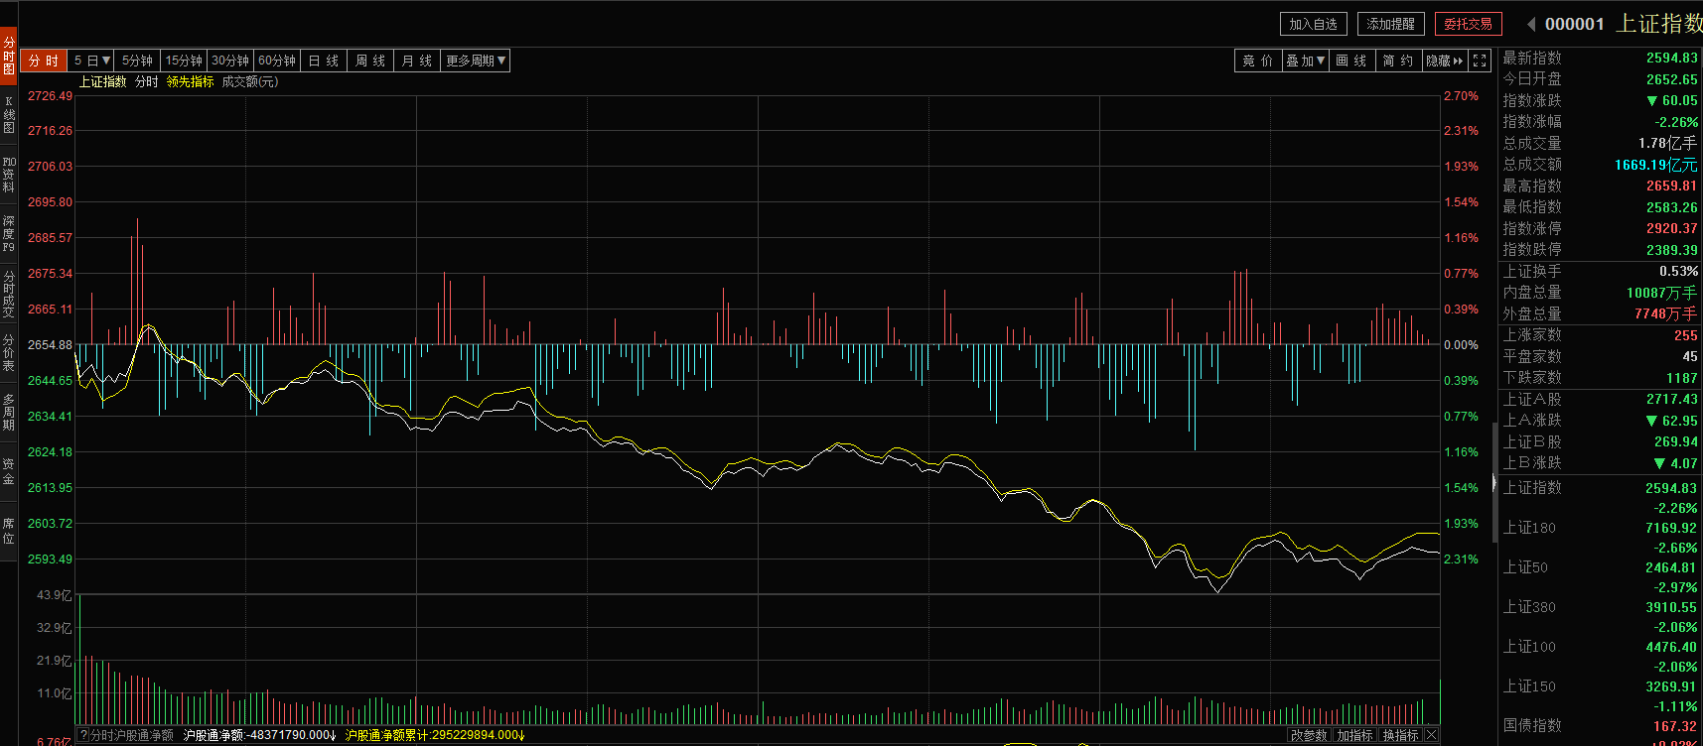The image size is (1703, 746).
Task: Click price axis label 2654.88
Action: click(x=50, y=345)
